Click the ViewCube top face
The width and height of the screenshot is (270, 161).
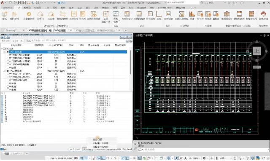coord(257,51)
